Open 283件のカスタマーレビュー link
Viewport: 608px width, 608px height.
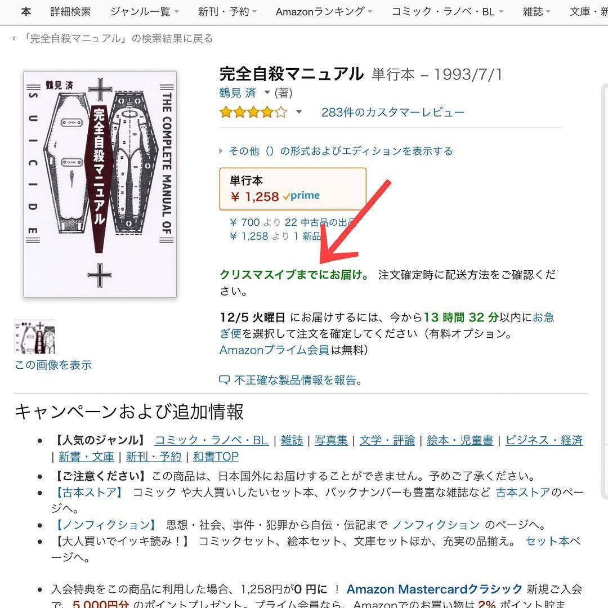[x=393, y=113]
